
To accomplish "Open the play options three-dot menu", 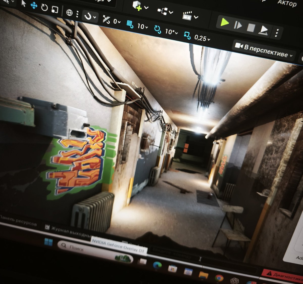I will pos(277,33).
